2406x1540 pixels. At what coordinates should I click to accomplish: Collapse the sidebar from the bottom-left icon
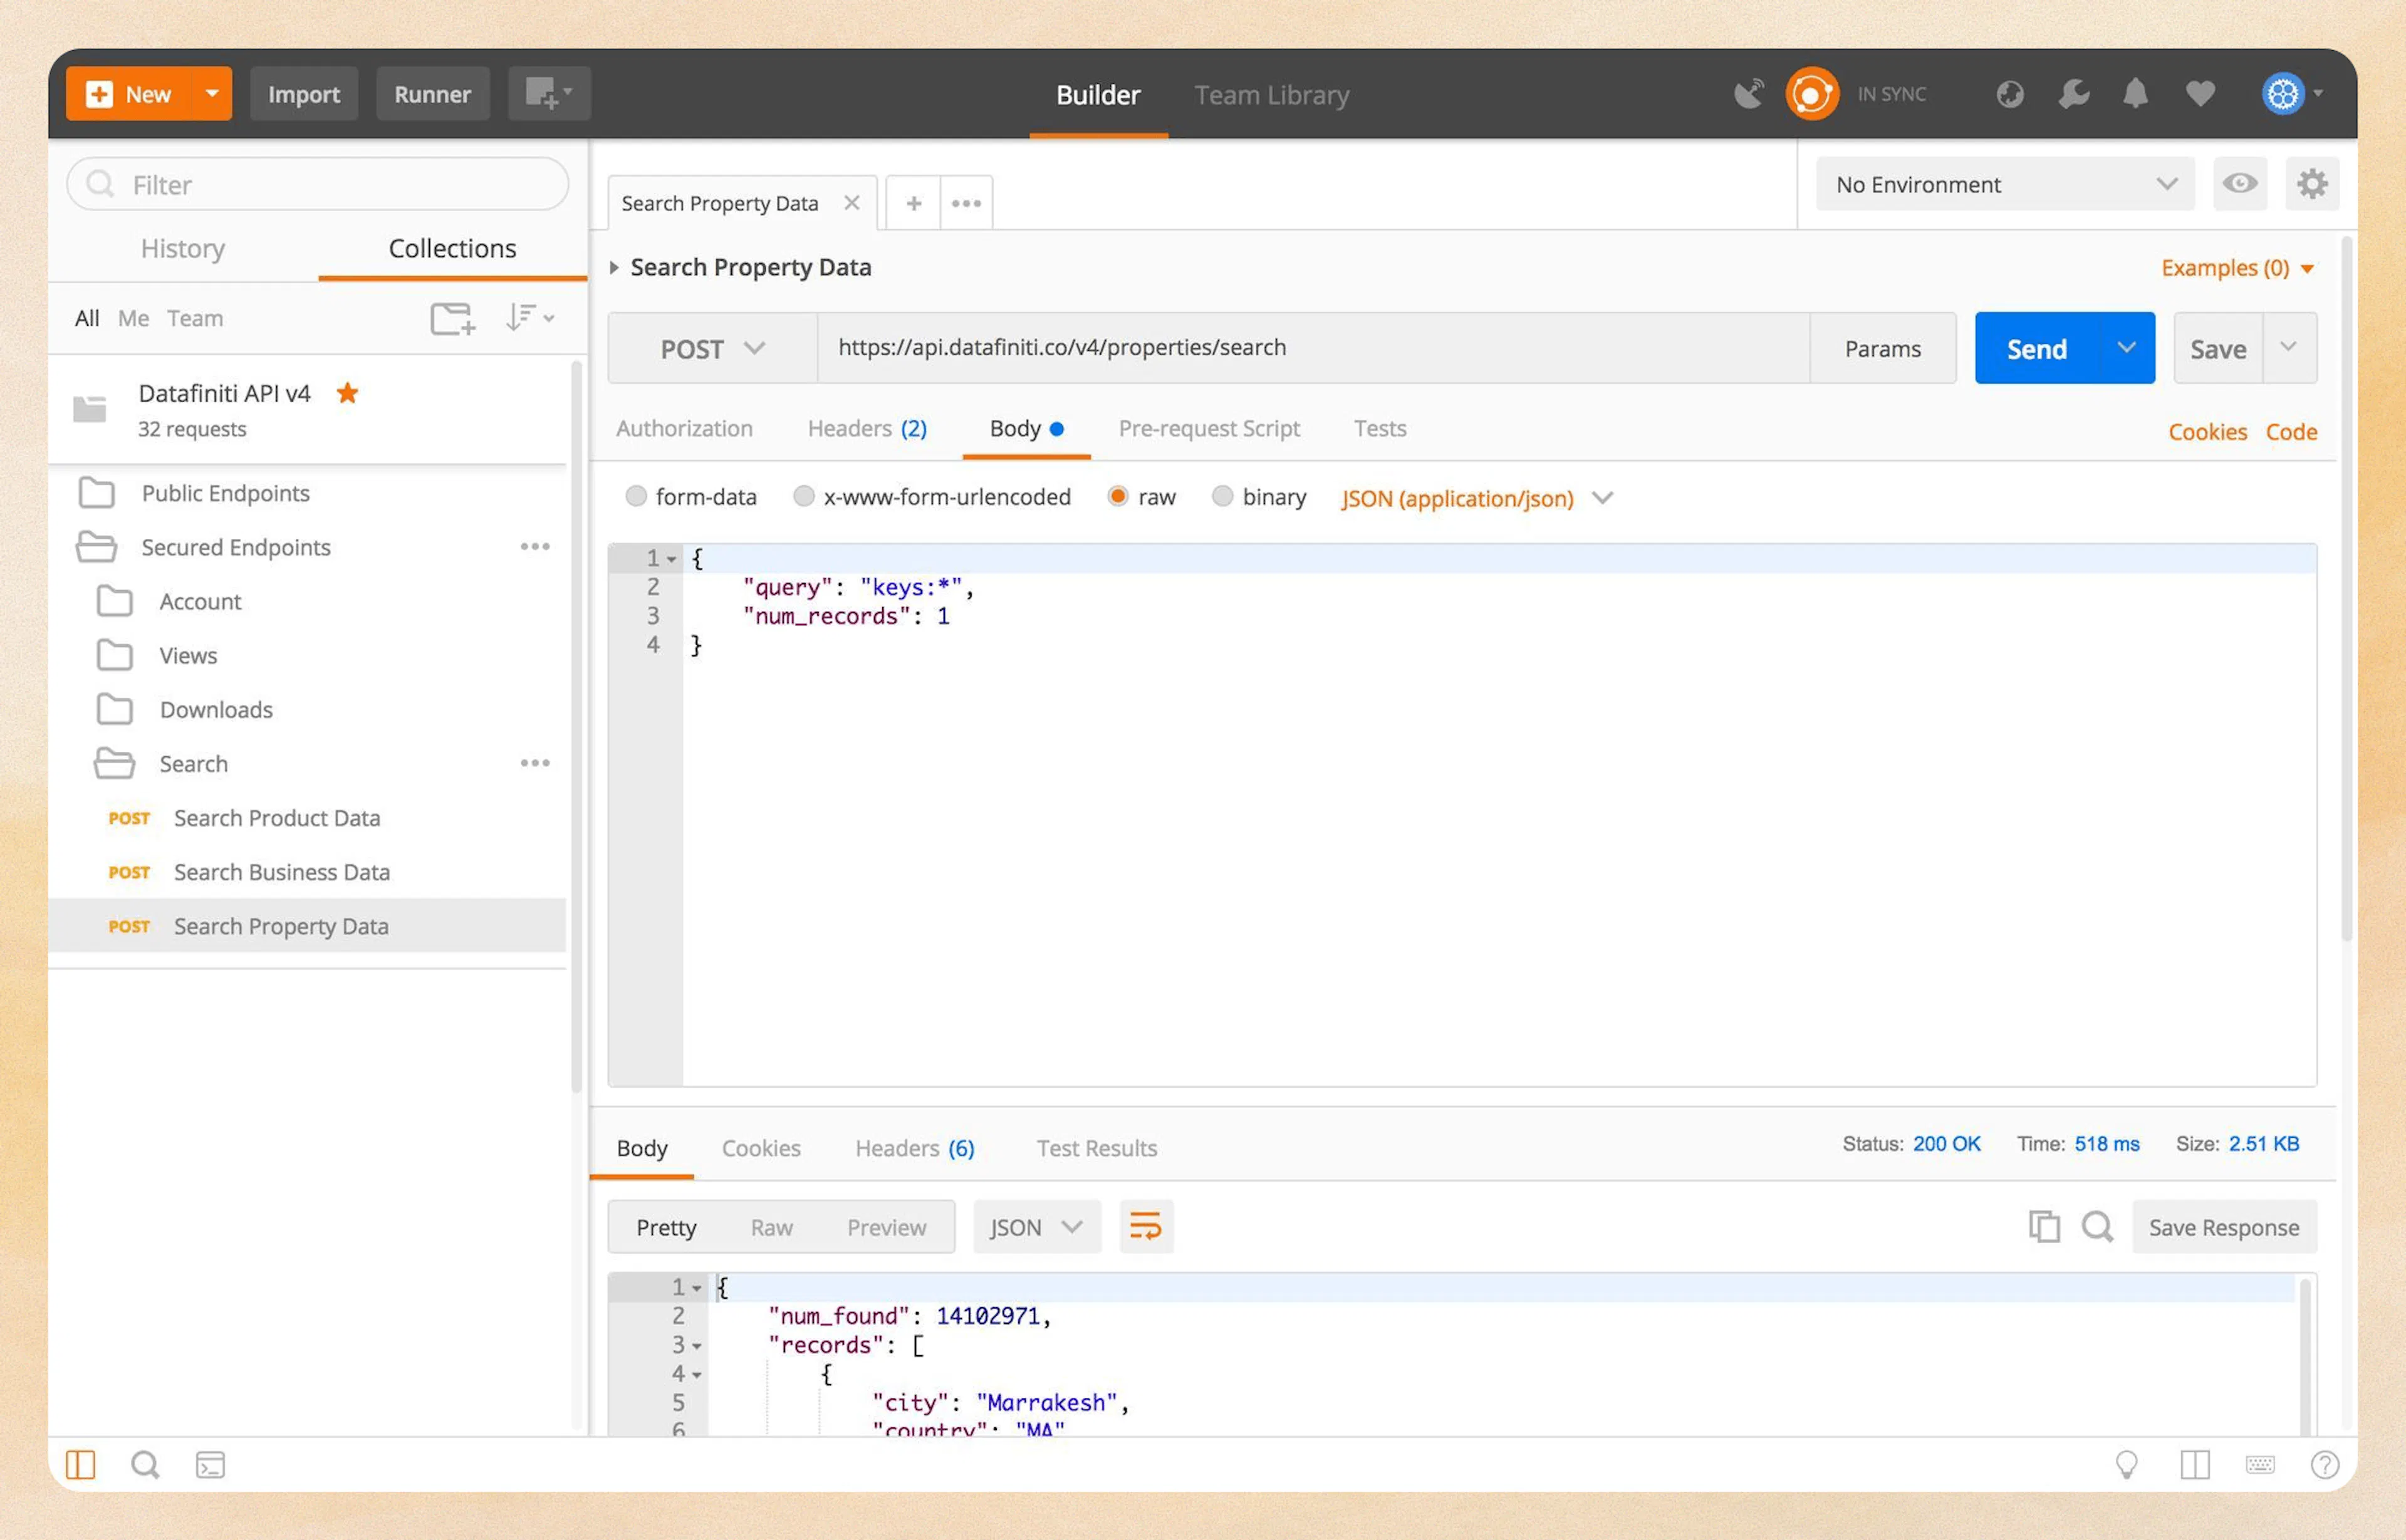[81, 1464]
